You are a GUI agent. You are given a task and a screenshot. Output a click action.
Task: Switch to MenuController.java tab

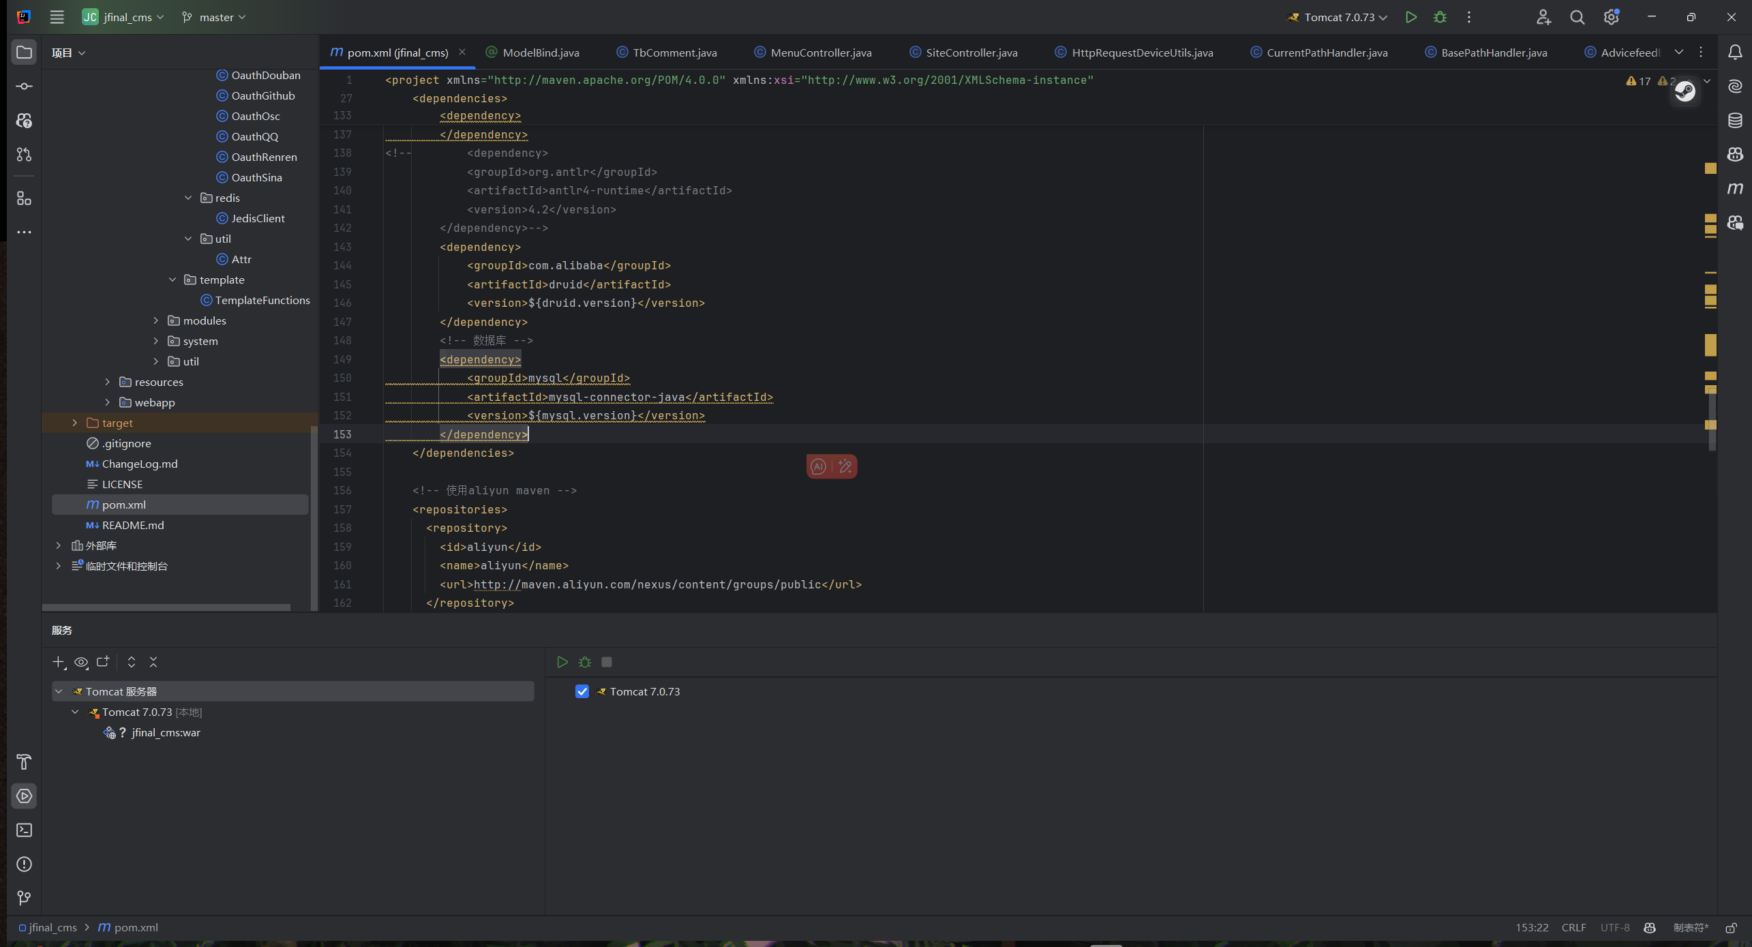click(x=813, y=52)
